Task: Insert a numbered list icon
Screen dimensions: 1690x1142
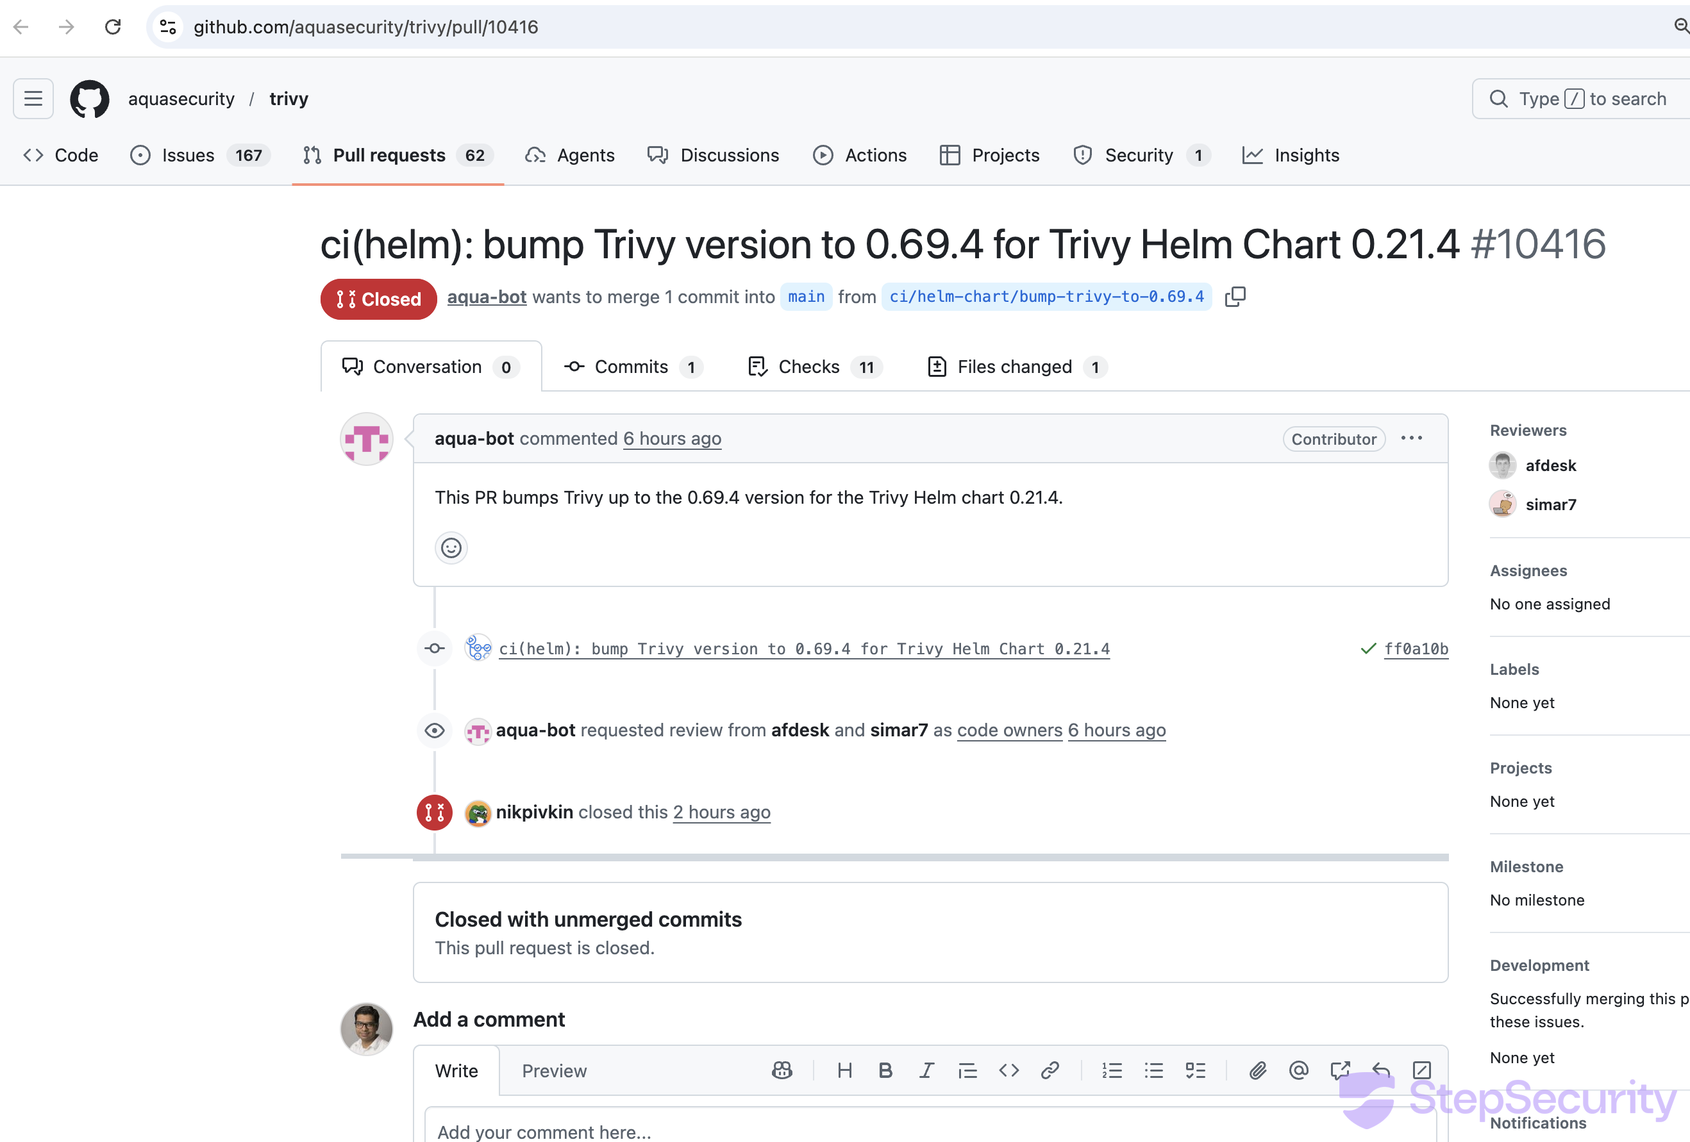Action: click(x=1112, y=1070)
